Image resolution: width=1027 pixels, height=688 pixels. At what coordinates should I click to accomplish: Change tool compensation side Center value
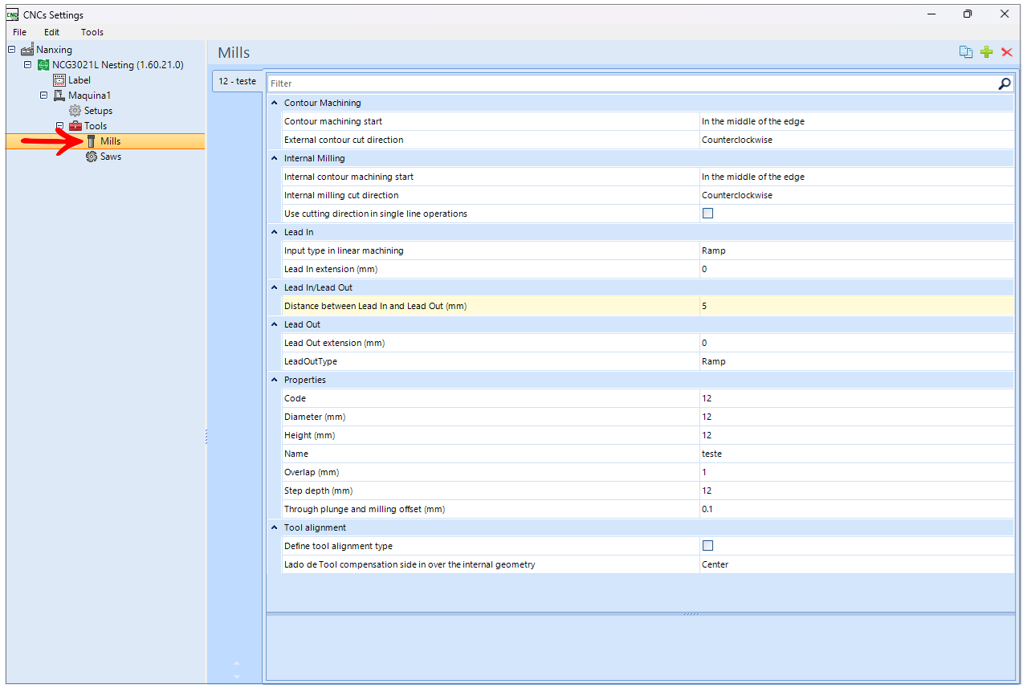click(x=857, y=564)
